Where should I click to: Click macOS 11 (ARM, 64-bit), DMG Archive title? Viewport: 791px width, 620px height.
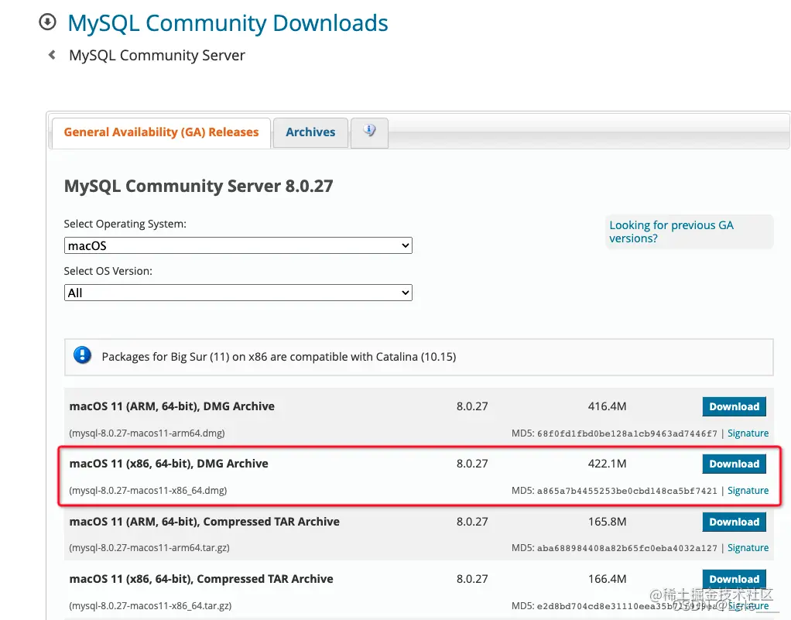[x=172, y=406]
